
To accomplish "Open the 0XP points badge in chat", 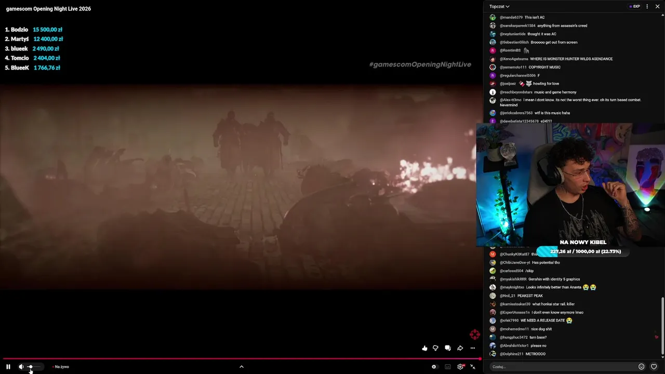I will pyautogui.click(x=634, y=7).
